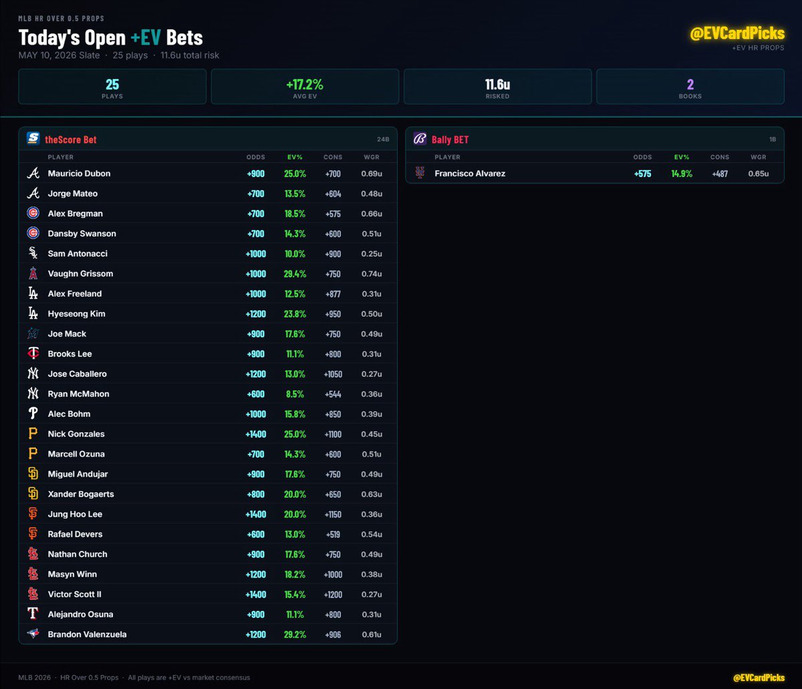Click the PLAYER column header in Bally BET table
This screenshot has height=689, width=802.
(447, 157)
